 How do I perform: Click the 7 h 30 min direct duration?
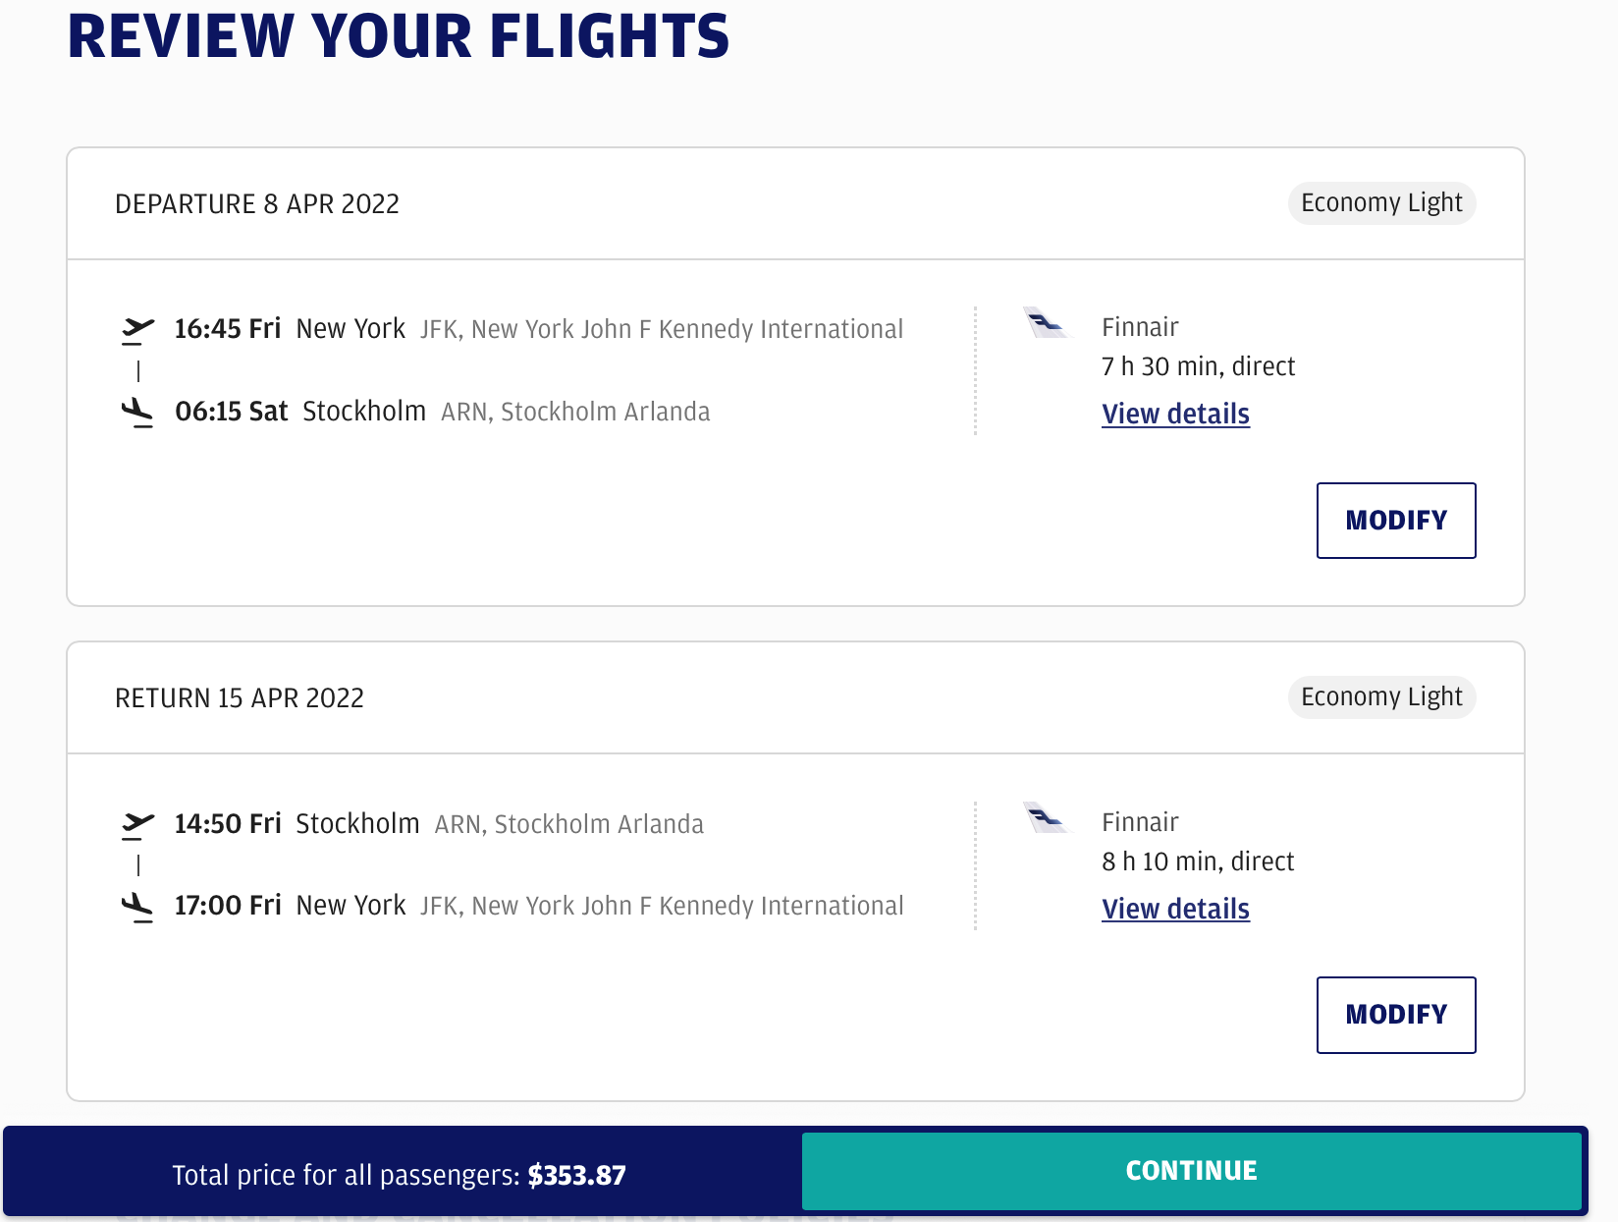[1198, 367]
